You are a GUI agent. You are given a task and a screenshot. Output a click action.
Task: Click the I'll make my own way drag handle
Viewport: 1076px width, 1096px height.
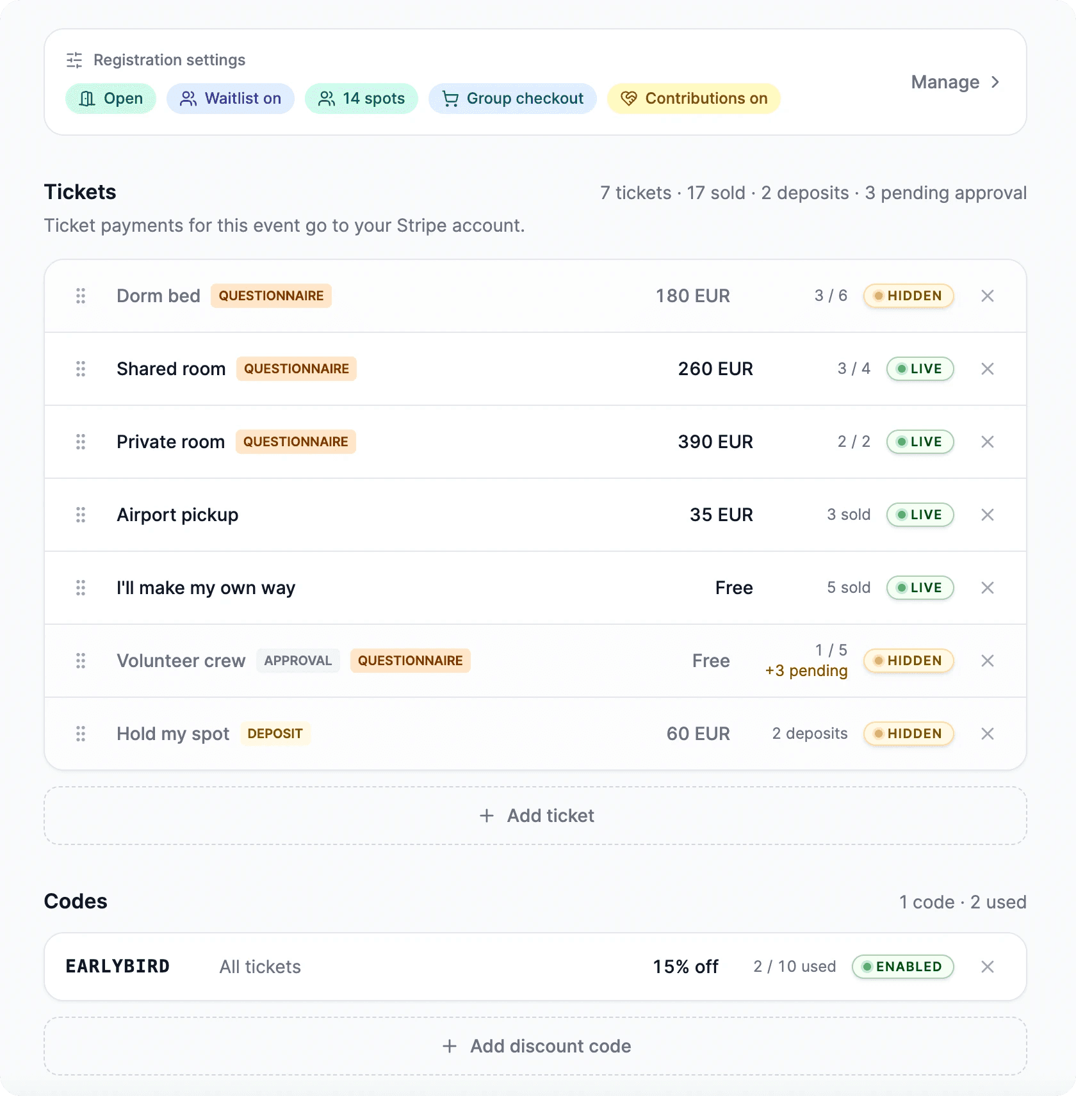point(81,588)
